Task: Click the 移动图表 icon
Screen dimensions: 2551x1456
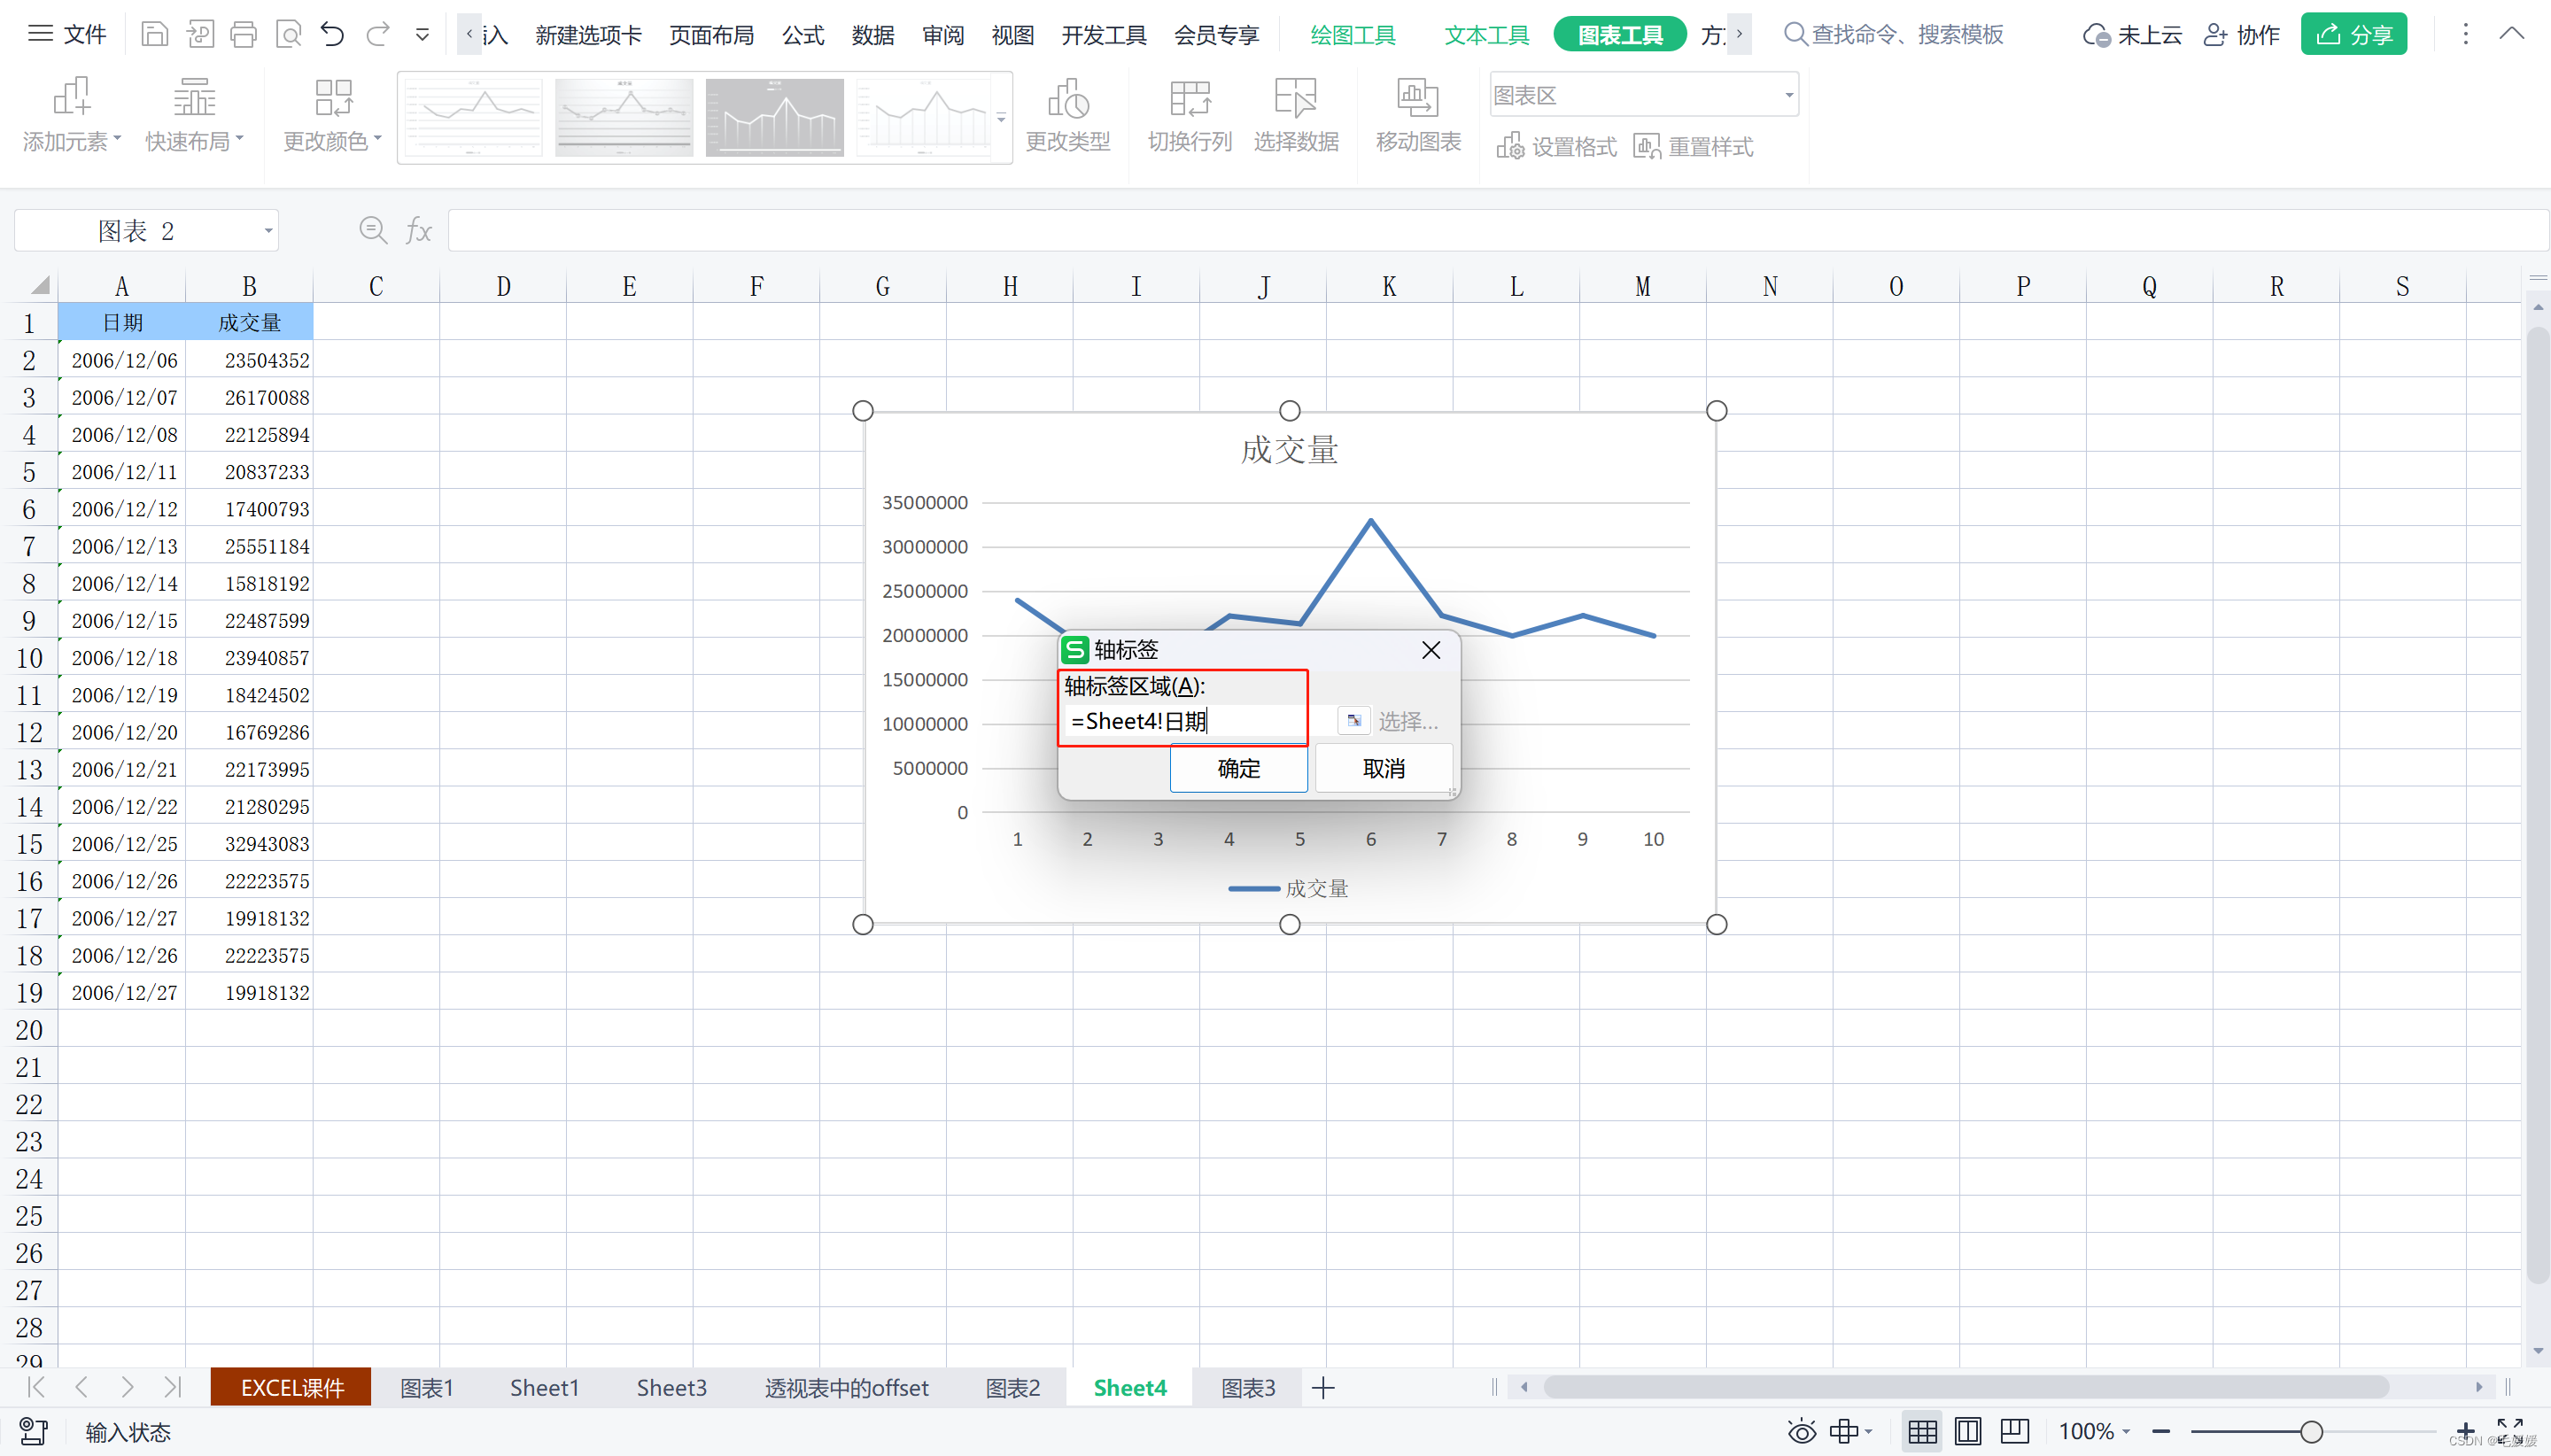Action: [1418, 115]
